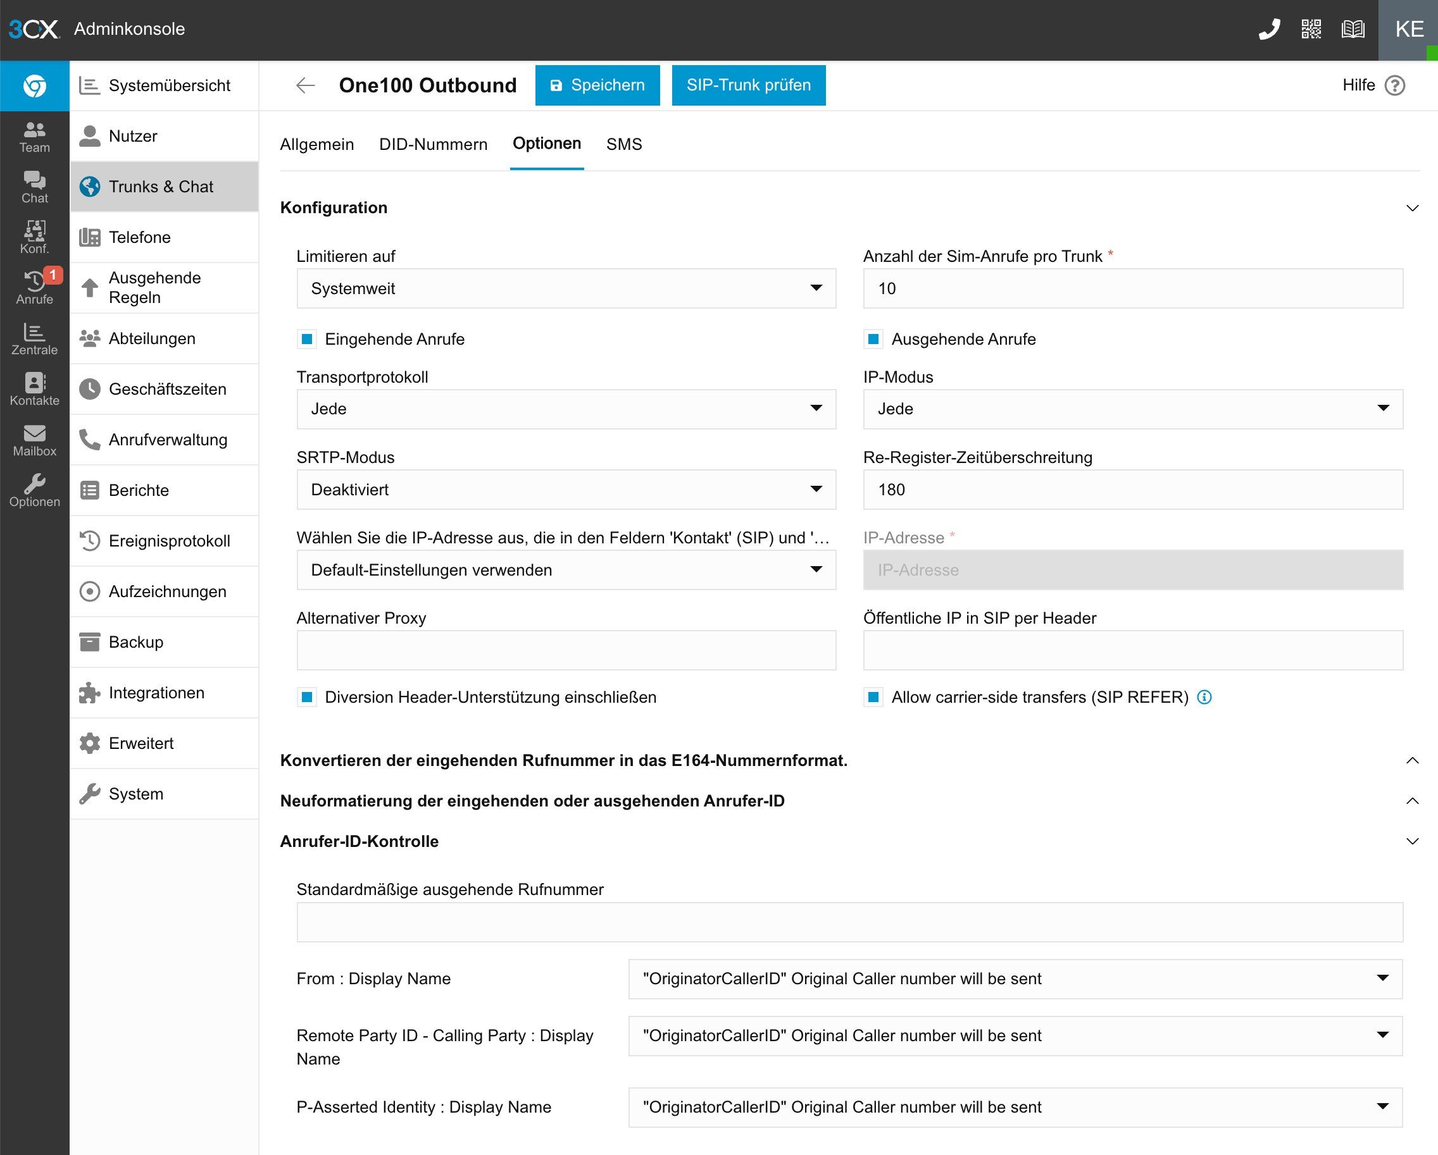
Task: Focus the Anzahl der Sim-Anrufe field
Action: [x=1133, y=288]
